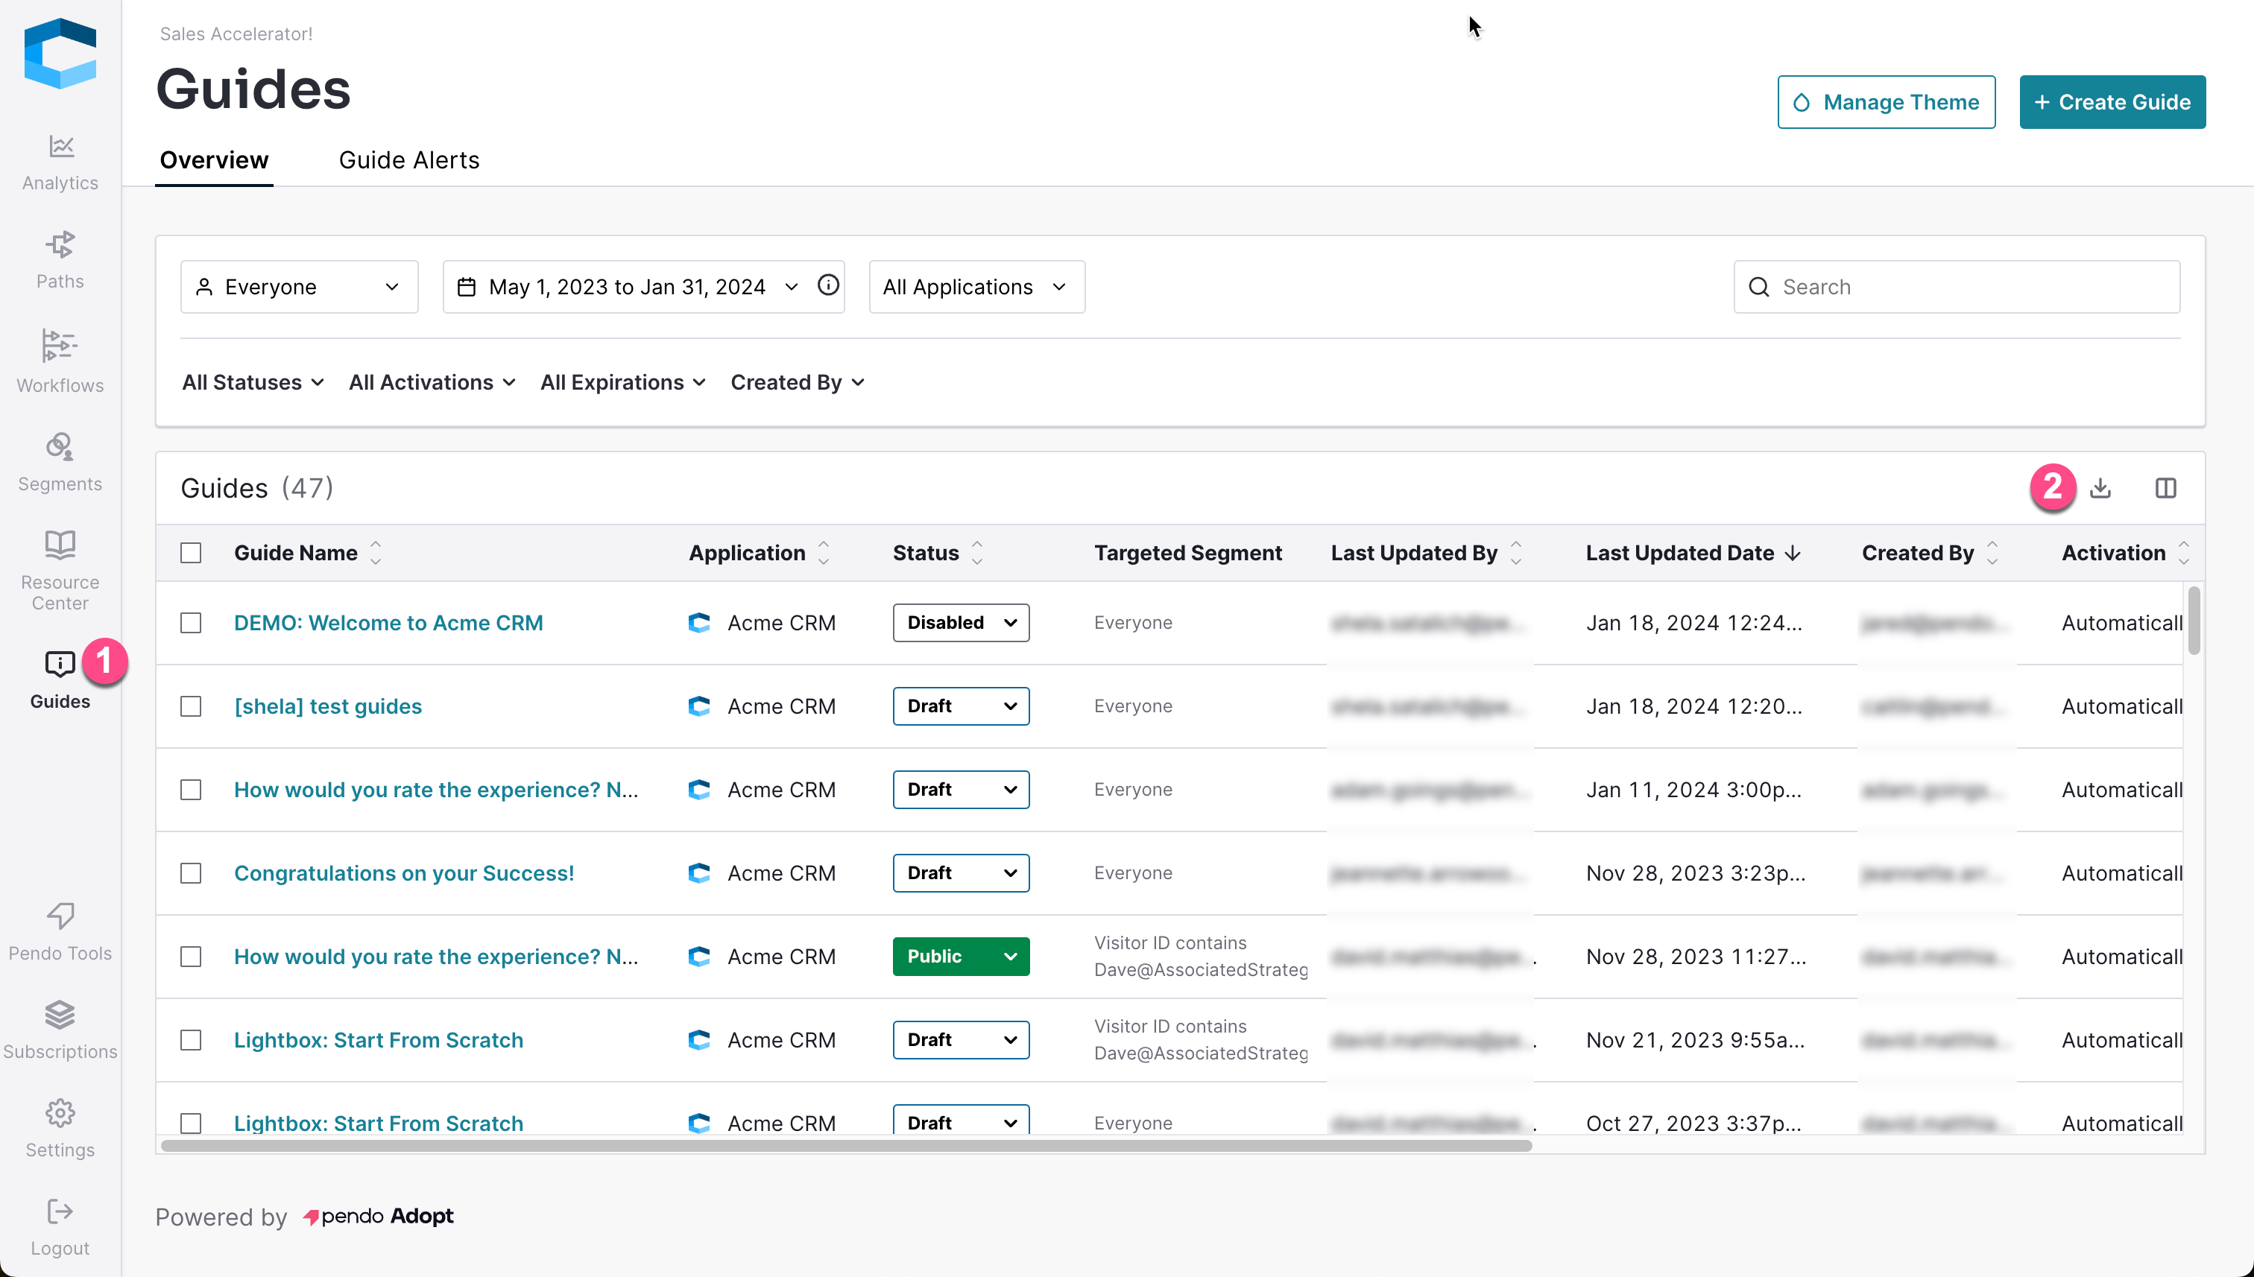
Task: Sort the table by Guide Name
Action: tap(376, 553)
